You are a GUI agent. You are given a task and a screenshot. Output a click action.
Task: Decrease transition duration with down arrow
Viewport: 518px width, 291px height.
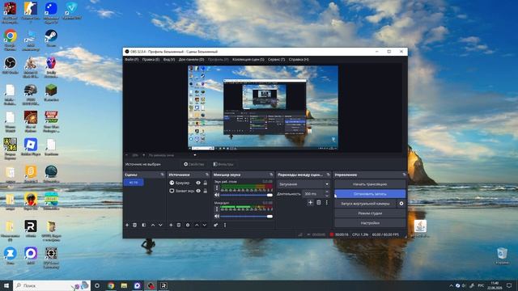coord(327,196)
